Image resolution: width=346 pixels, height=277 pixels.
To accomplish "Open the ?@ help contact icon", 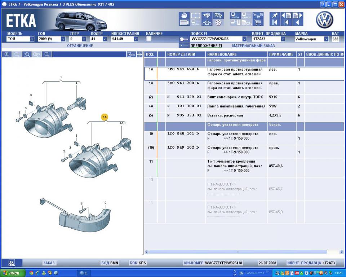I will point(218,16).
